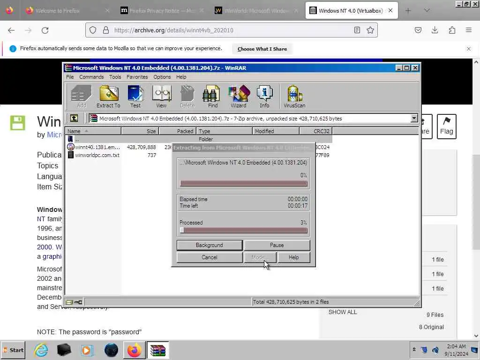
Task: Open WinRAR Tools menu
Action: [115, 77]
